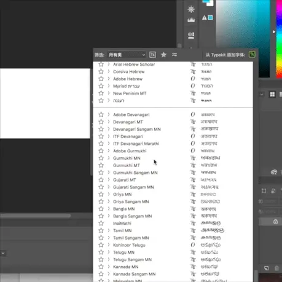Open green Typekit add fonts button
The width and height of the screenshot is (282, 282).
[x=252, y=55]
